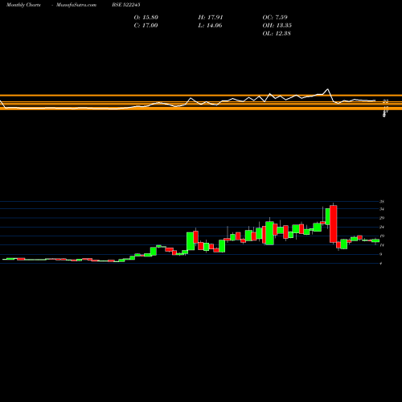Click the price axis label 4
402x402 pixels.
[381, 264]
